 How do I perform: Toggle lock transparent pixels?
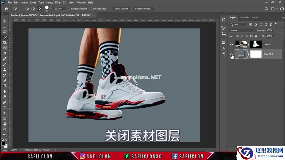237,36
